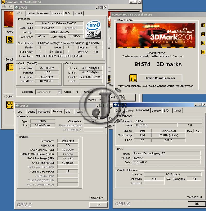Click the Command Rate value 2T
The height and width of the screenshot is (211, 206).
click(x=68, y=171)
